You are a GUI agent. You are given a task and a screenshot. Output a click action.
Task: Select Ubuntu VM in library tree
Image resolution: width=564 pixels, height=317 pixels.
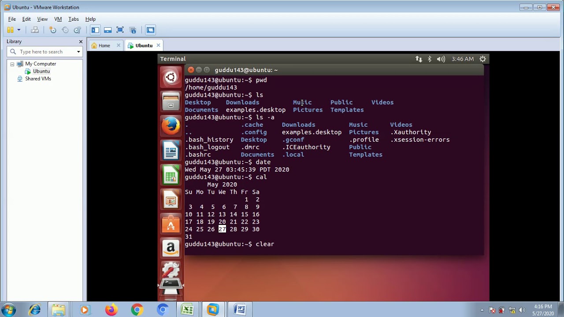(x=41, y=71)
